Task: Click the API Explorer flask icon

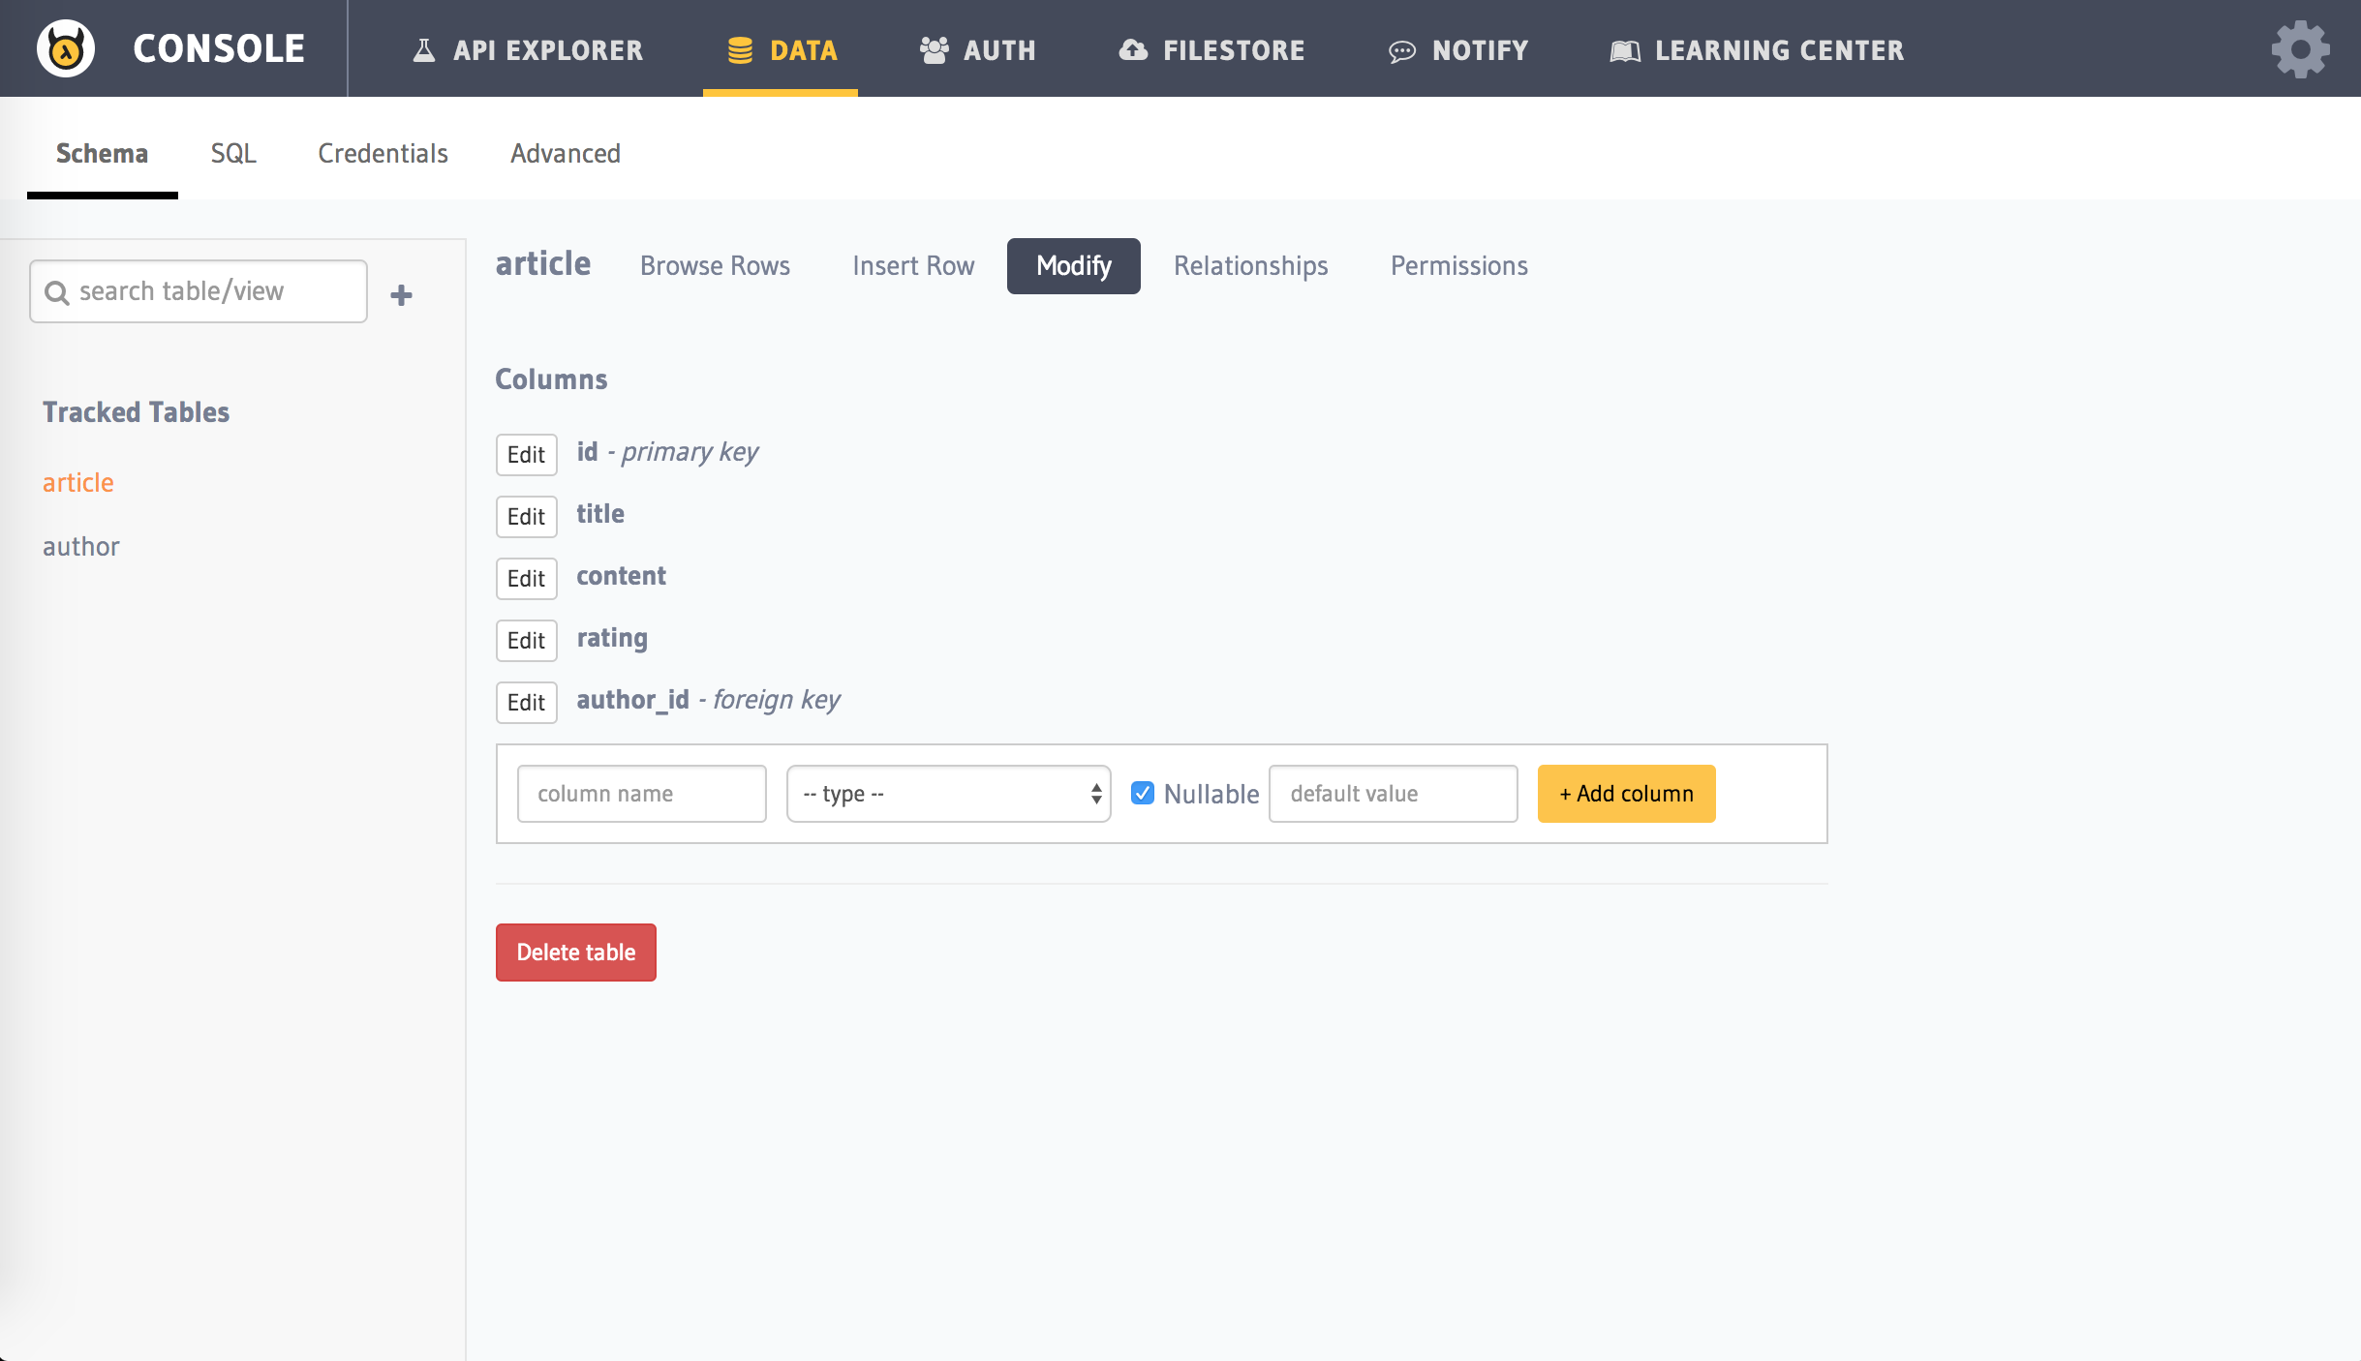Action: 424,50
